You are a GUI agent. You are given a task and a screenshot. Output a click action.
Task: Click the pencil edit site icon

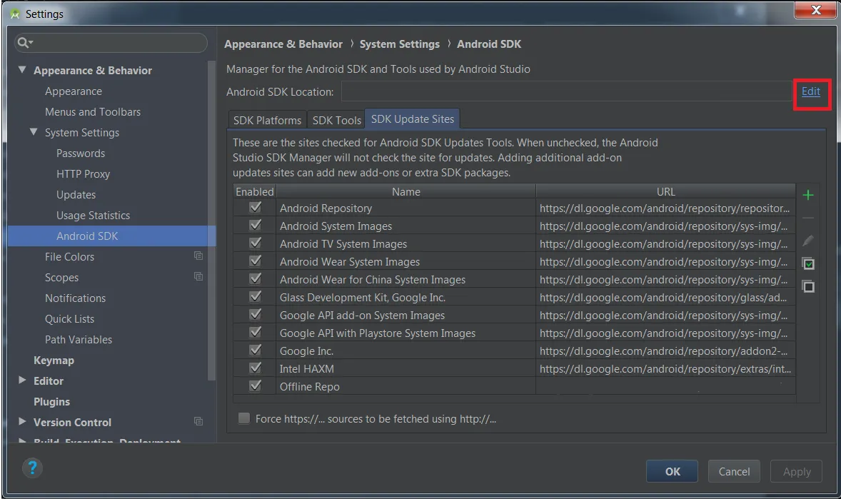pos(807,241)
